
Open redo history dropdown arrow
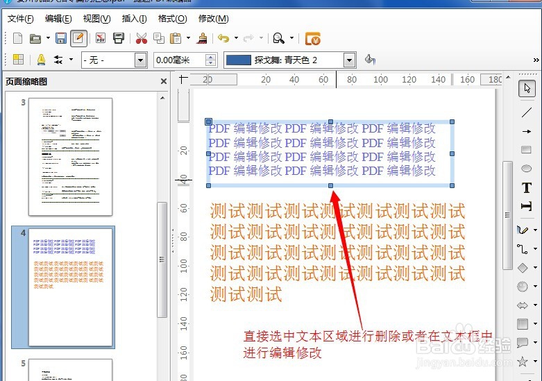click(x=262, y=37)
